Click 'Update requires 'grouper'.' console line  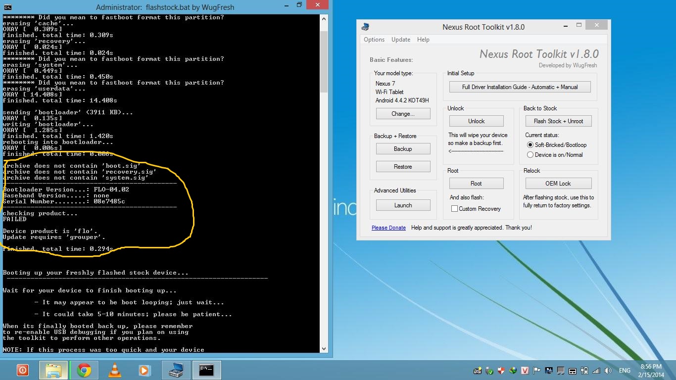(54, 237)
